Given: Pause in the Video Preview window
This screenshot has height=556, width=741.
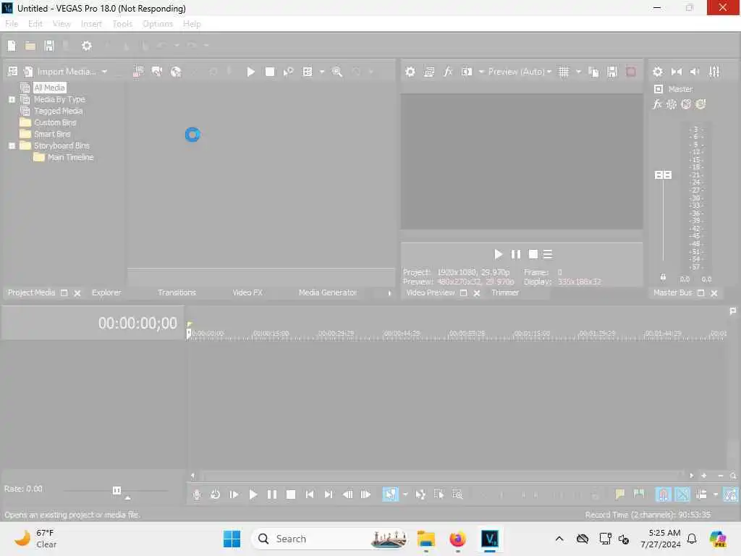Looking at the screenshot, I should pos(515,254).
